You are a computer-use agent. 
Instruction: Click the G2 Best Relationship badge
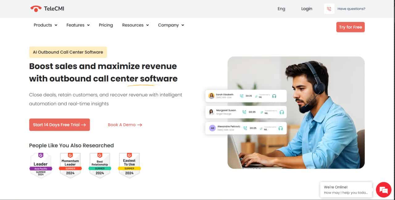tap(100, 165)
